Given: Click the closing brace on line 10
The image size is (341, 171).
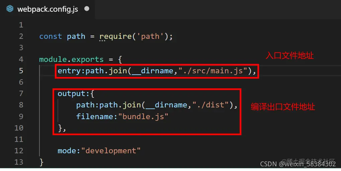Looking at the screenshot, I should pos(60,128).
